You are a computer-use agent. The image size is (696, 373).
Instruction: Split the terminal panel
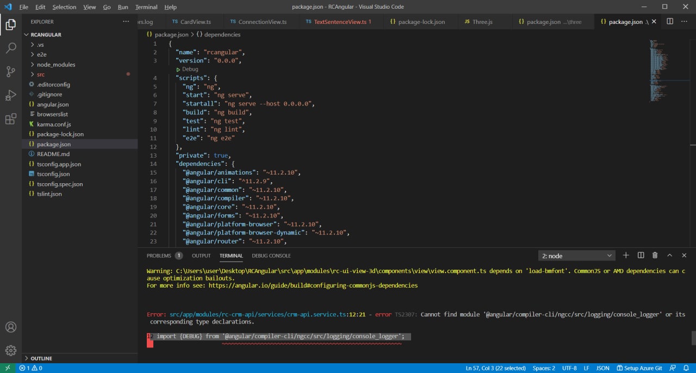[x=641, y=256]
